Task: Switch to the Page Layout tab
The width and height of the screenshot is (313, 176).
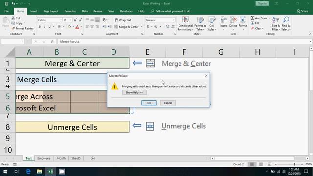Action: pyautogui.click(x=51, y=11)
